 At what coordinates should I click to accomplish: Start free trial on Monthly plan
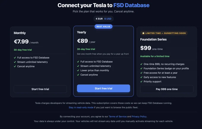[40, 89]
